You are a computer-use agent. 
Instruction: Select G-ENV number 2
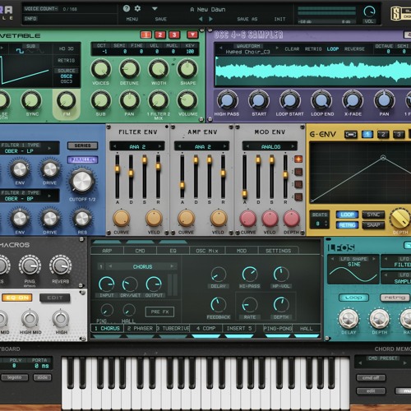tap(383, 134)
